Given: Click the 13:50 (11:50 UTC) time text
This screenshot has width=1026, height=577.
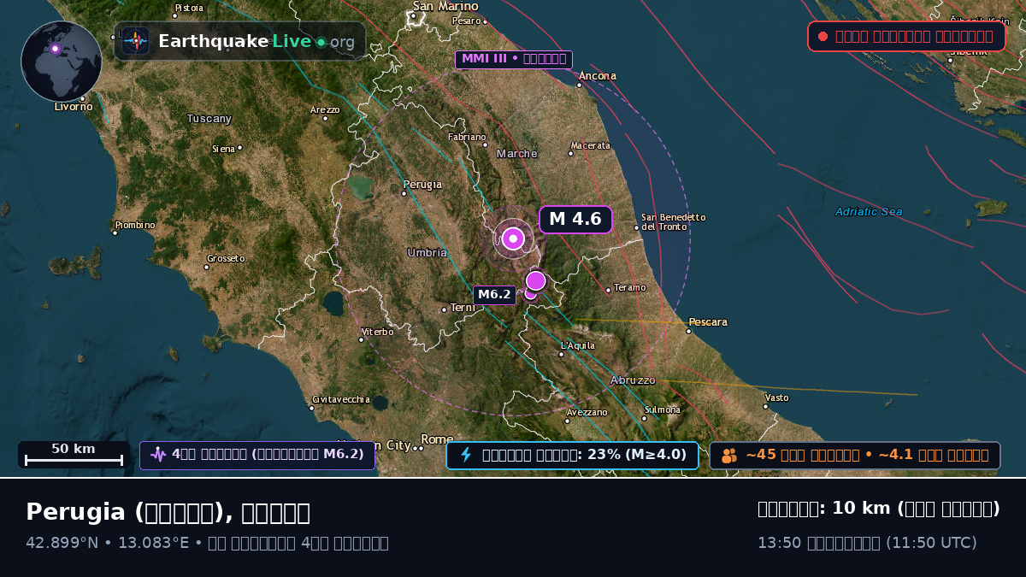Looking at the screenshot, I should (867, 543).
